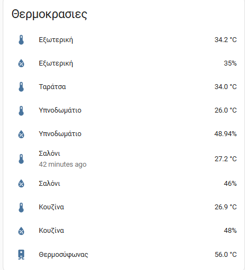This screenshot has height=270, width=245.
Task: Select the Σαλόνι temperature row label
Action: pyautogui.click(x=49, y=154)
